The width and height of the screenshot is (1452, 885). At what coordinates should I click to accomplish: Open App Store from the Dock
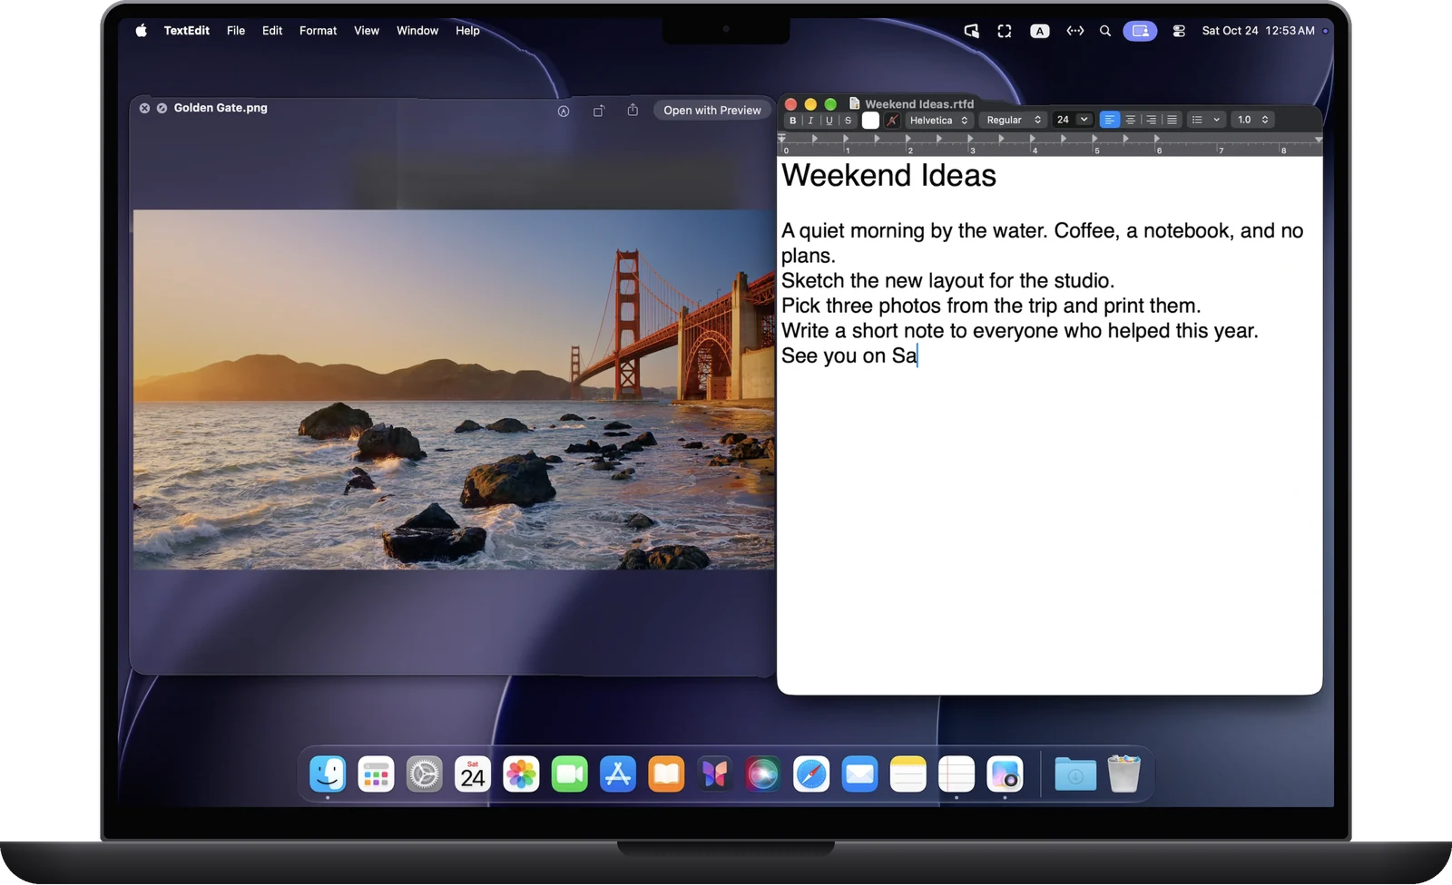[618, 774]
